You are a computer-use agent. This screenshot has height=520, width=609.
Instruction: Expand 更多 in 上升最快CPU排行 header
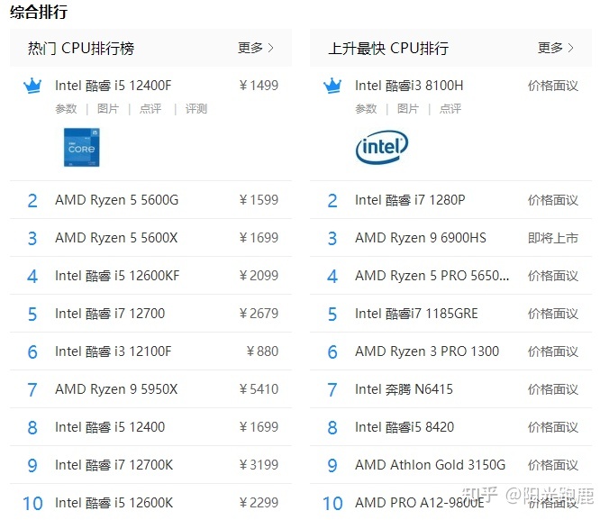(556, 48)
